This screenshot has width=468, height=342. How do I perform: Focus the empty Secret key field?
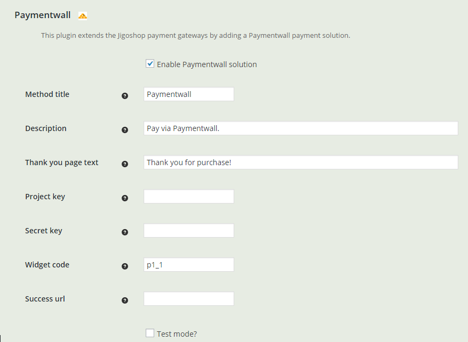(188, 231)
